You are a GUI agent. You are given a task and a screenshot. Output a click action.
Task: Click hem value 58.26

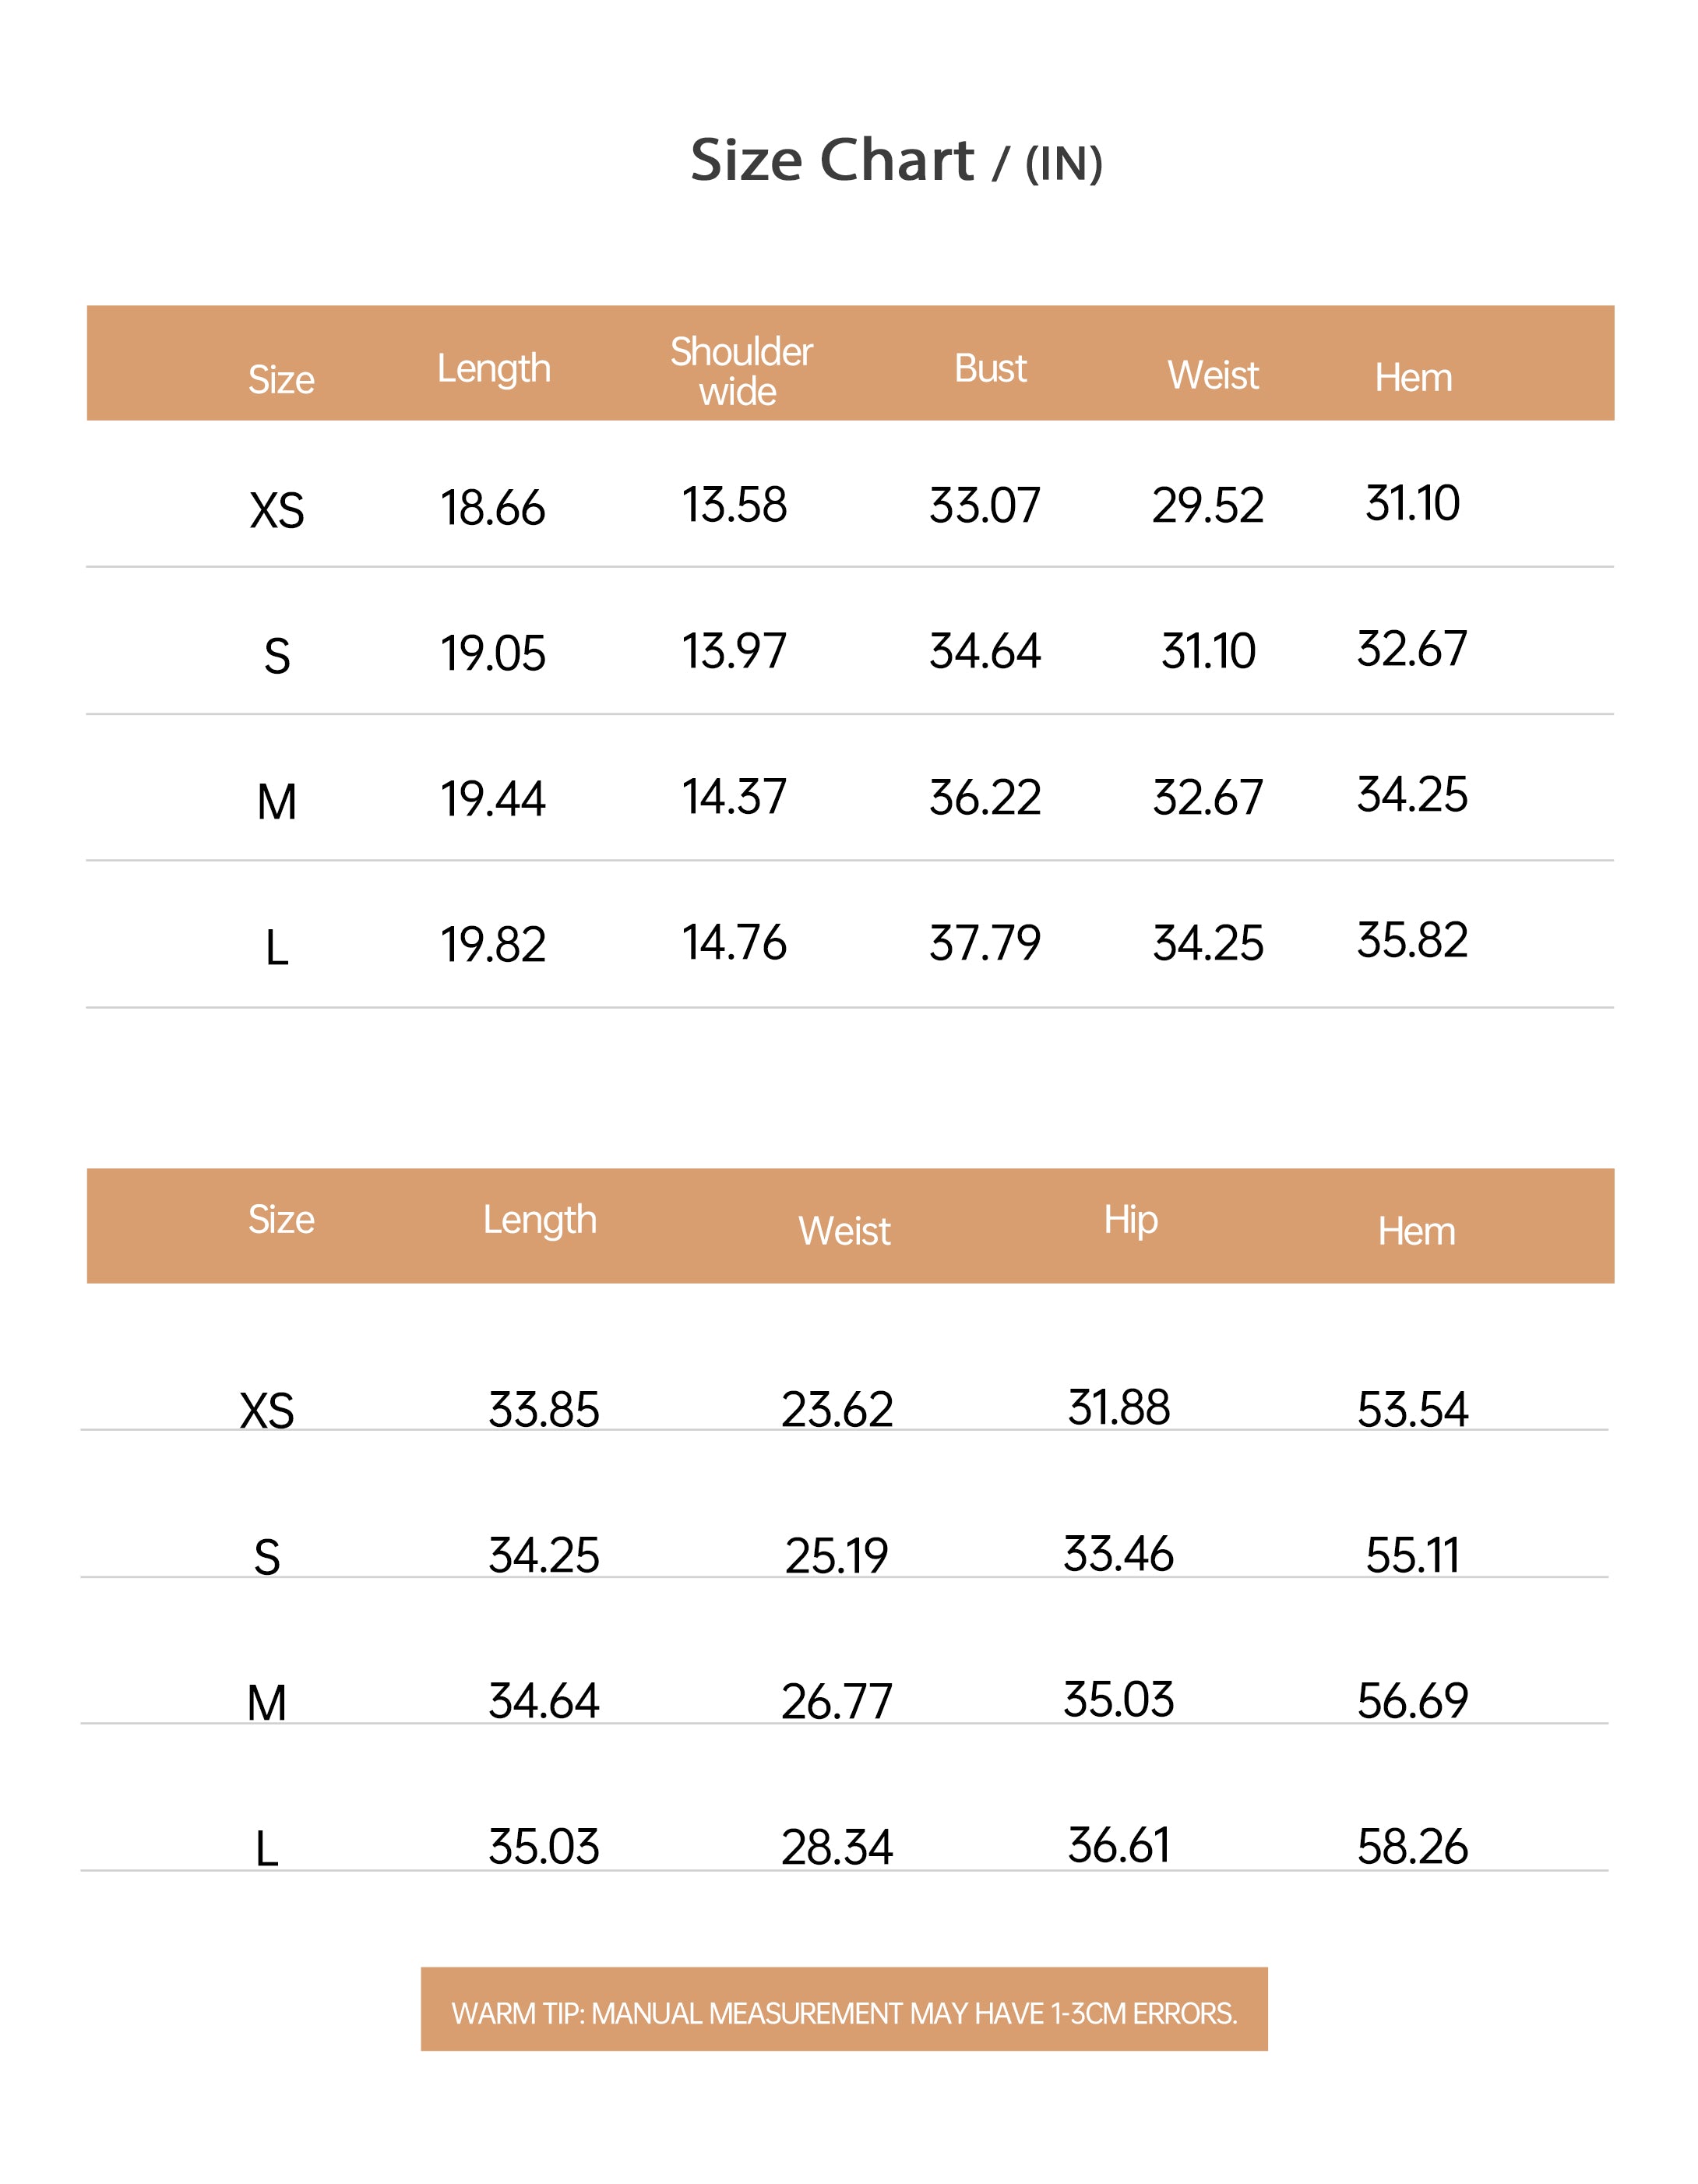[1412, 1847]
